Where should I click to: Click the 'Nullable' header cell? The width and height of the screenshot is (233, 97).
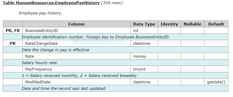click(x=193, y=24)
